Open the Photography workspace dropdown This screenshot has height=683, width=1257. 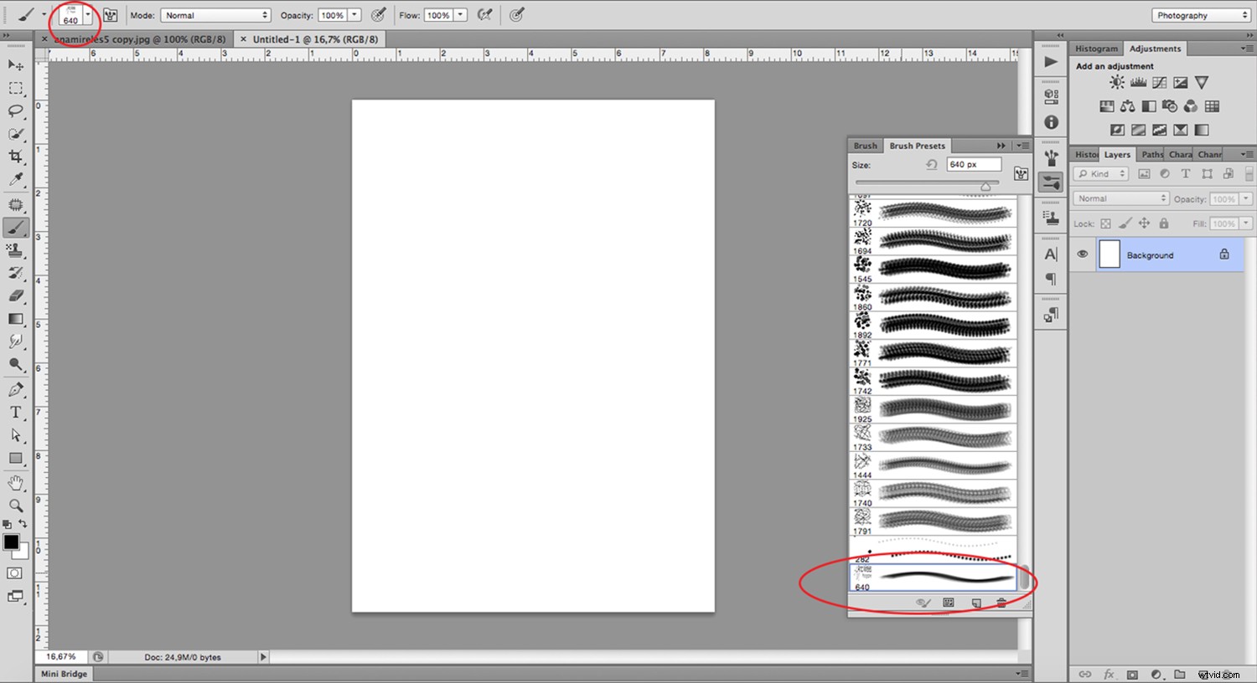1200,14
